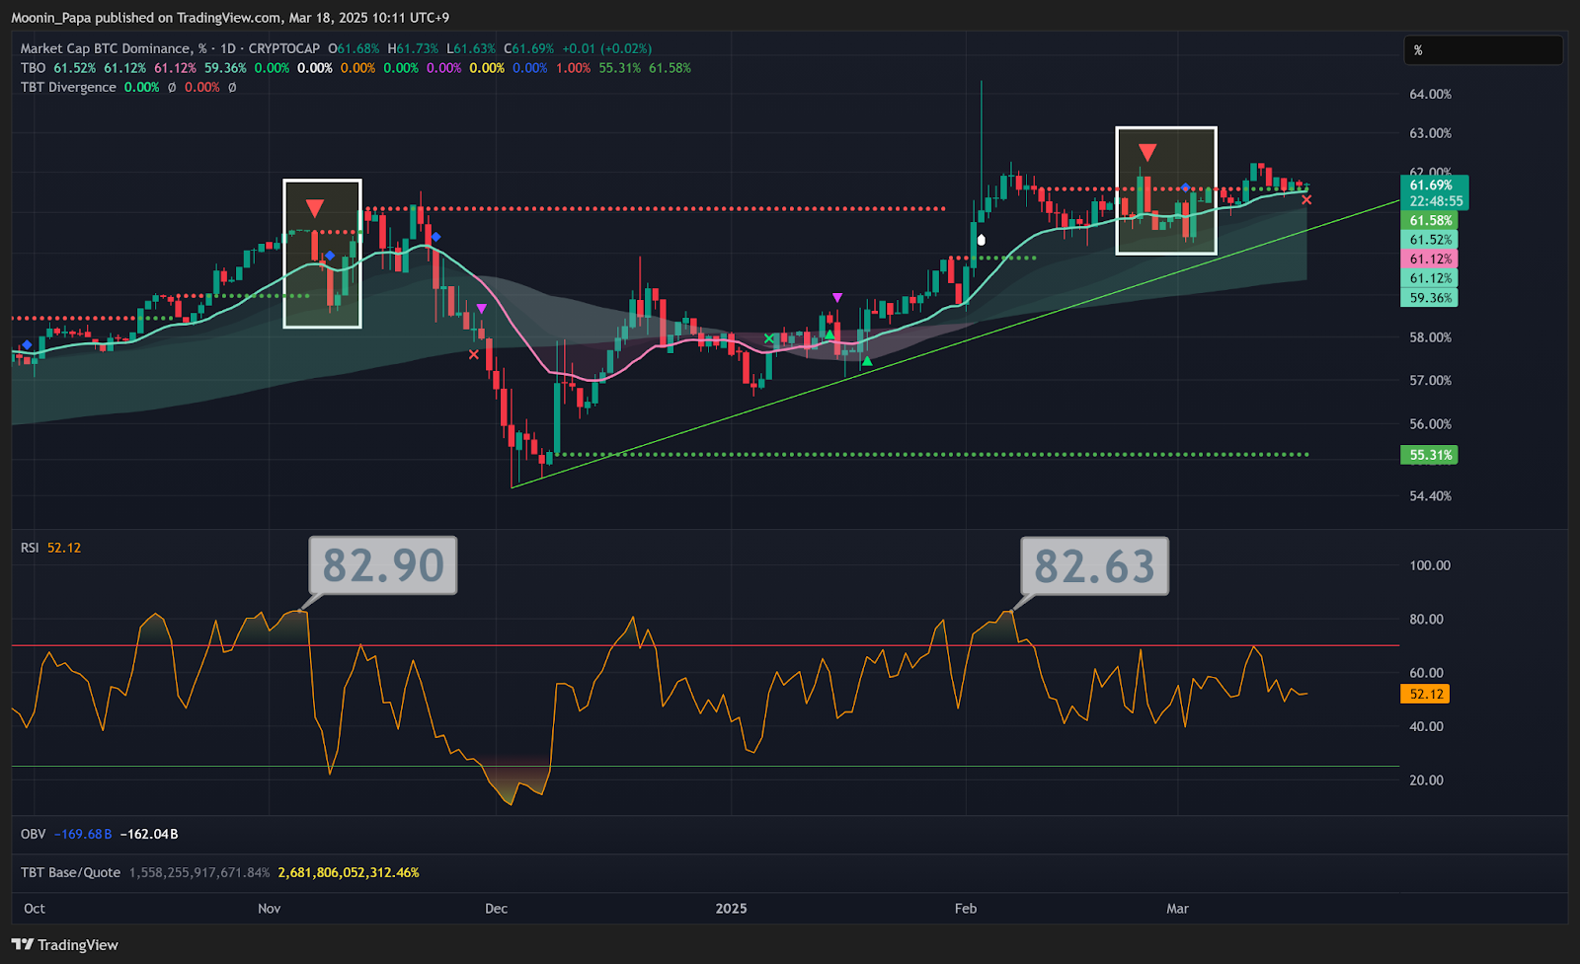Click the TradingView logo at bottom left
The image size is (1580, 964).
(x=65, y=944)
